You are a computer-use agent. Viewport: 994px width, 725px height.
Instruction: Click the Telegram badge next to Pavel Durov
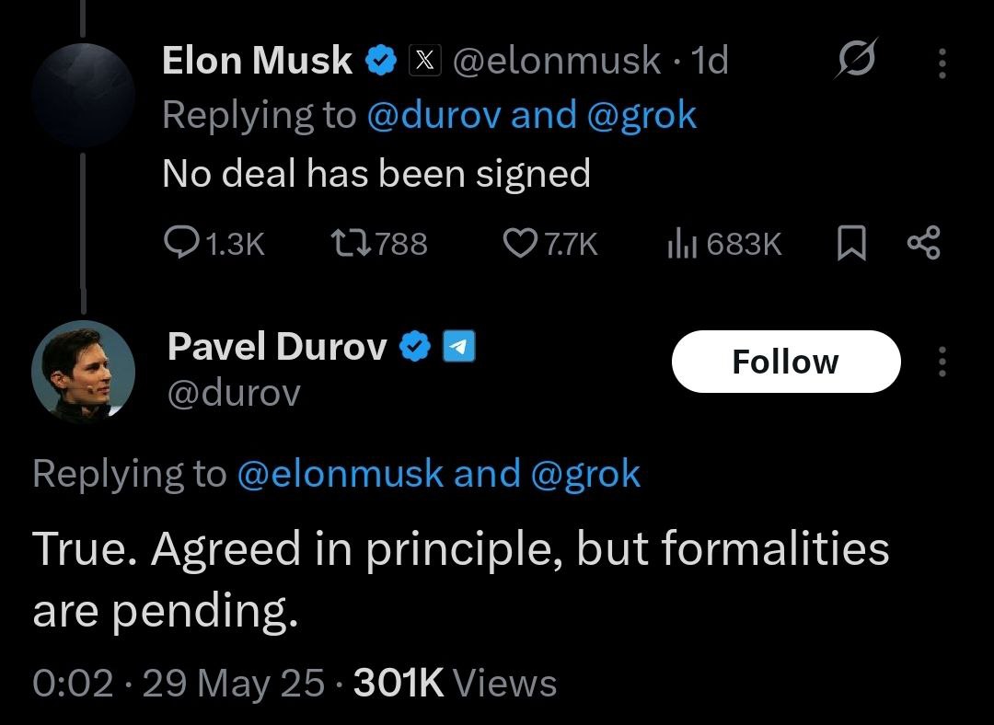tap(459, 347)
